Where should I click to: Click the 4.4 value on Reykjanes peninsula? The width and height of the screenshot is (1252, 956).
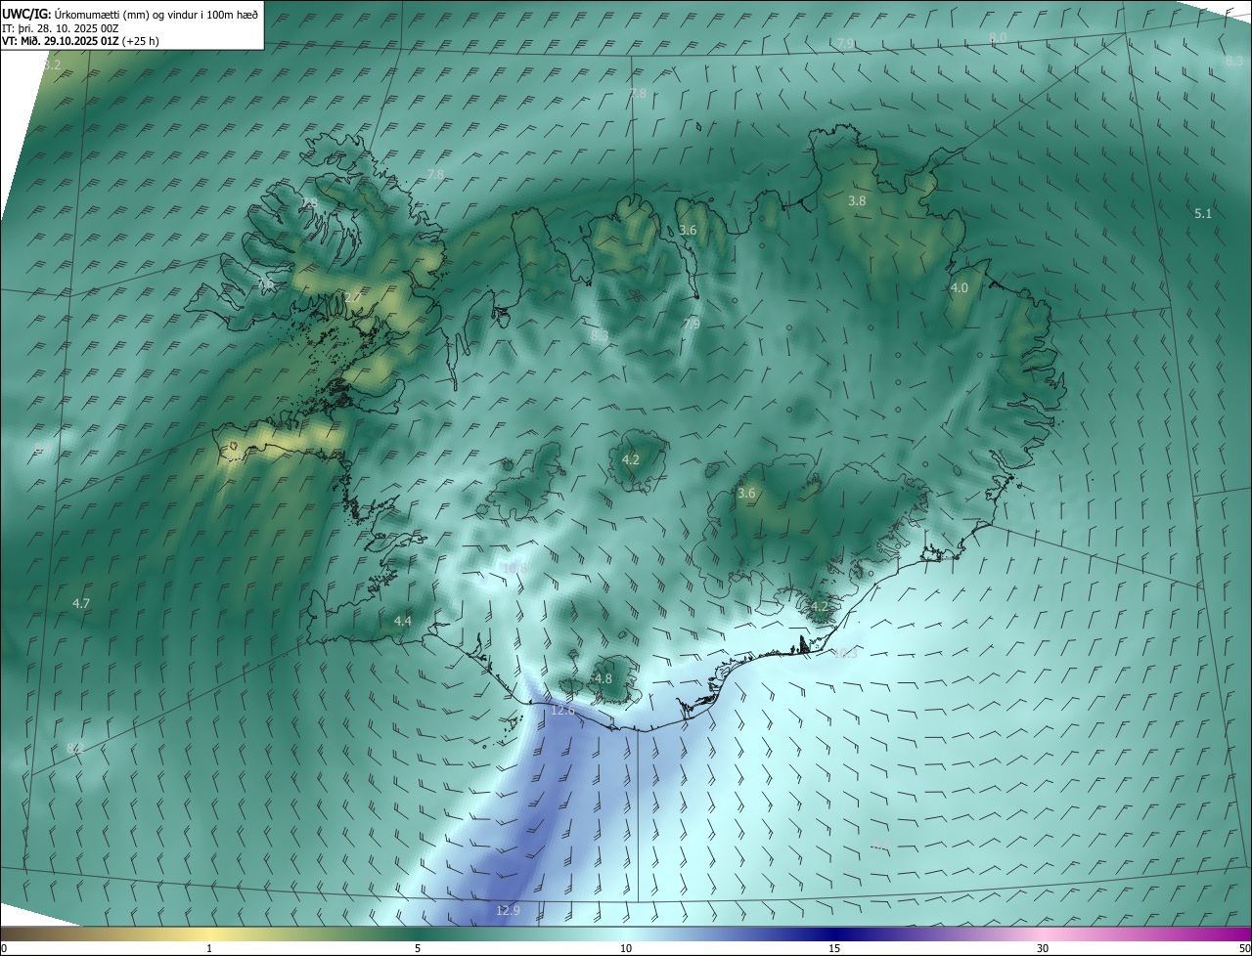[x=403, y=621]
